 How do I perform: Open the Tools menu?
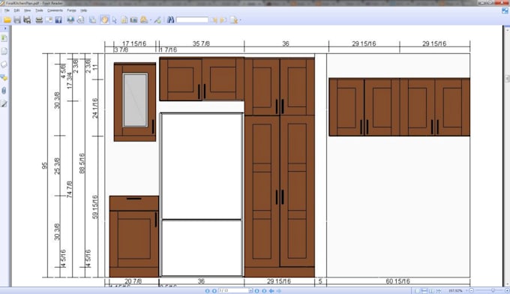(39, 10)
